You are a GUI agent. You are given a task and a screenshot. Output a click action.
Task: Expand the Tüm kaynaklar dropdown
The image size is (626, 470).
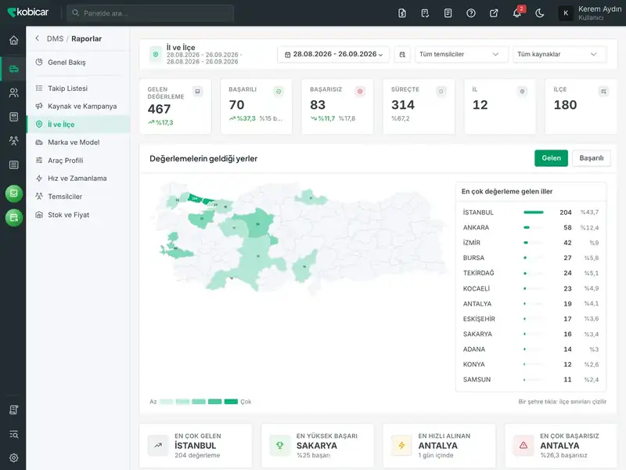tap(559, 54)
